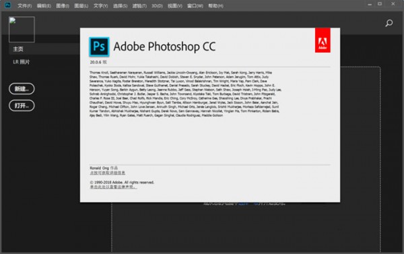Screen dimensions: 404x254
Task: Close the Photoshop window
Action: pos(393,4)
